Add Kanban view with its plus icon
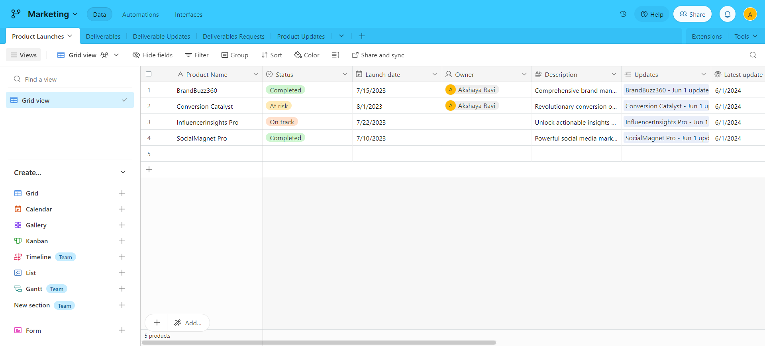This screenshot has height=346, width=765. coord(122,241)
